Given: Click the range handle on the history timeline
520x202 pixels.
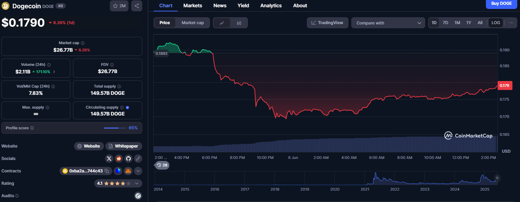Looking at the screenshot, I should (497, 178).
